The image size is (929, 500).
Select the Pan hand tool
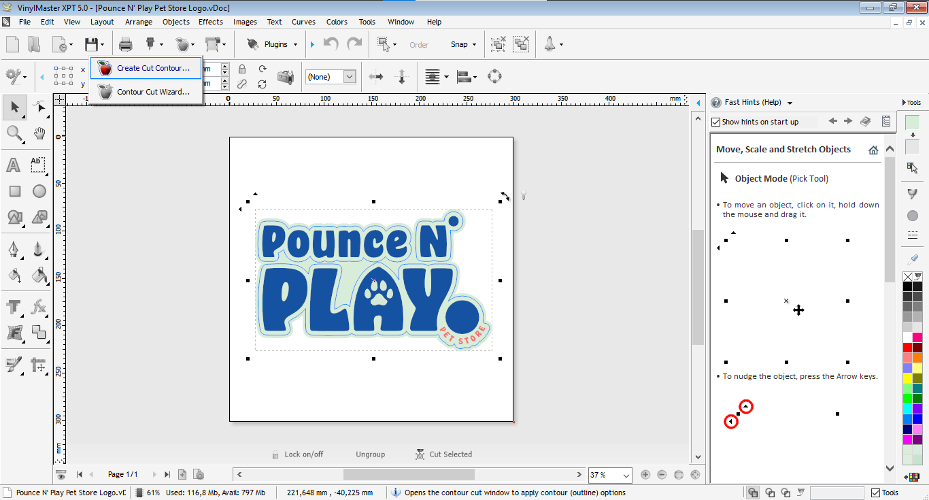click(x=39, y=133)
